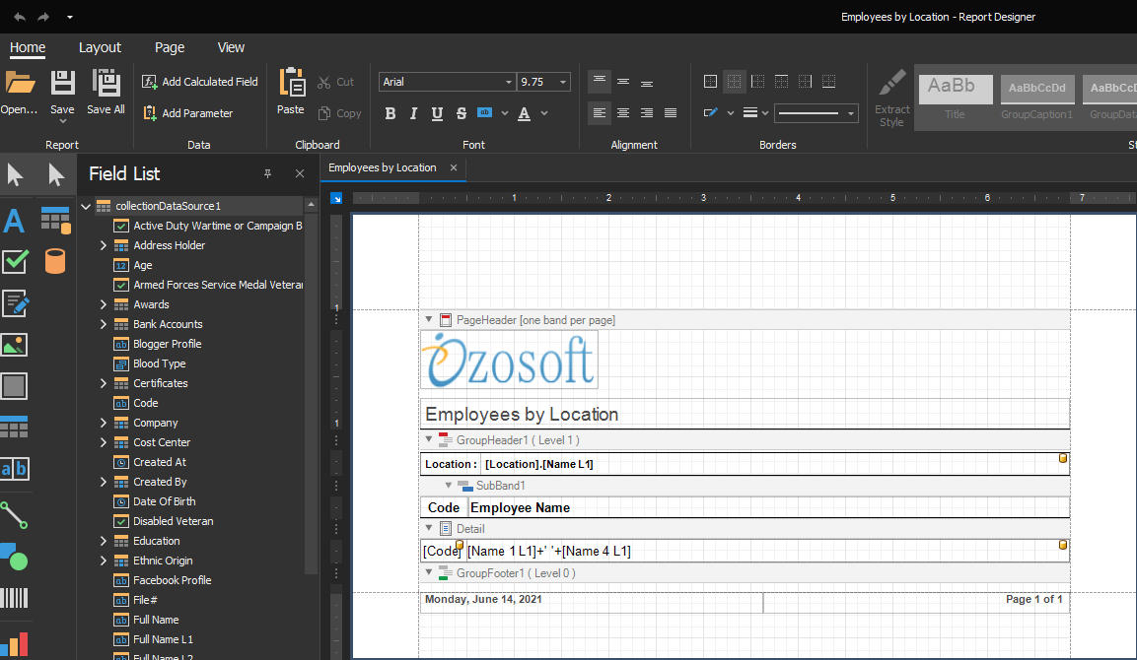Open the smart tag on the Location row
The image size is (1137, 660).
[1063, 458]
